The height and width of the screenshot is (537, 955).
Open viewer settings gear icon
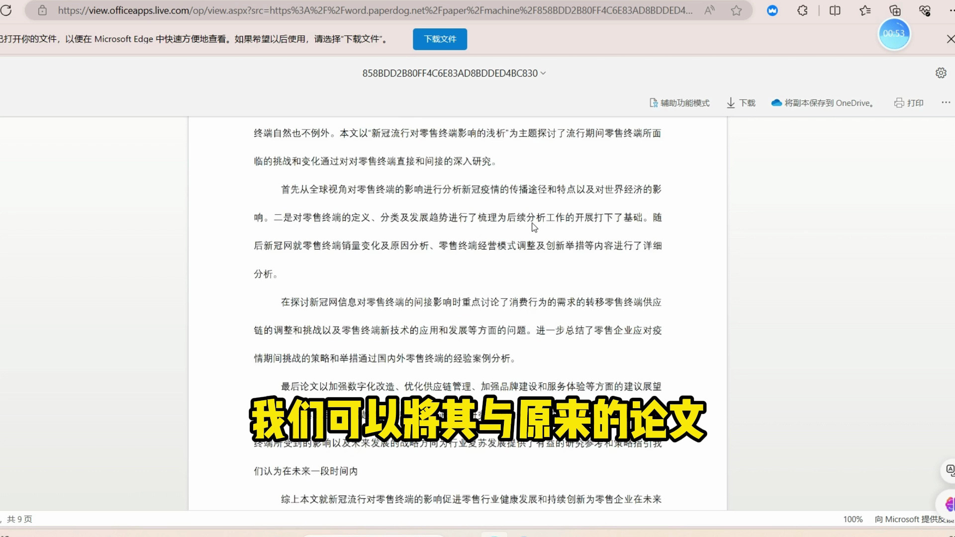[x=941, y=73]
